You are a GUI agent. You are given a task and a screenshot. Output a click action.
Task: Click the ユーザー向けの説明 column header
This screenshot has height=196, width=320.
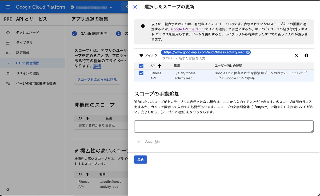tap(229, 66)
